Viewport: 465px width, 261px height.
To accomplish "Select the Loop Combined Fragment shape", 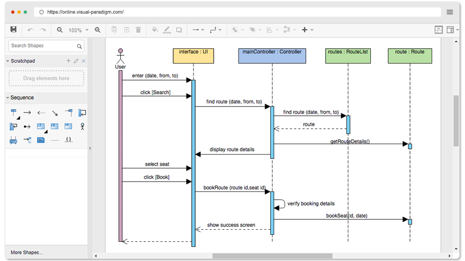I will (x=55, y=126).
